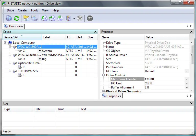The width and height of the screenshot is (196, 136).
Task: Click the C: partition disk icon
Action: [x=19, y=51]
